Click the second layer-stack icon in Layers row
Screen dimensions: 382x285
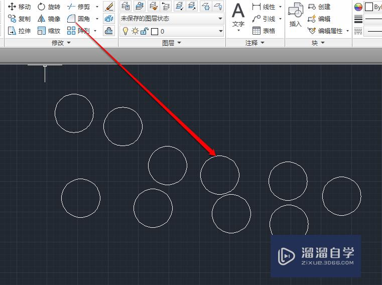139,6
